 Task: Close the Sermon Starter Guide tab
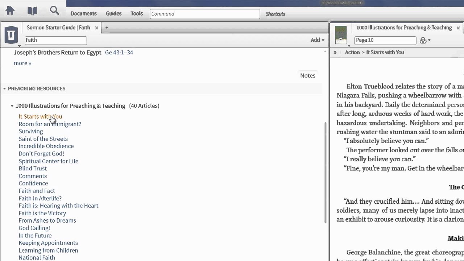[x=96, y=28]
